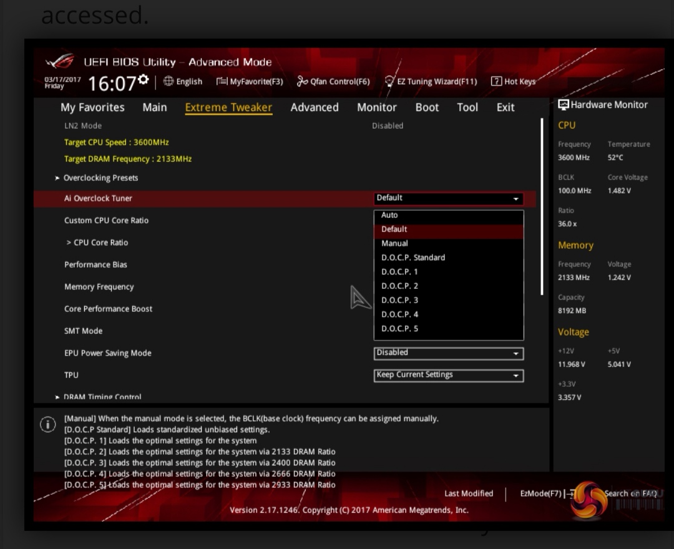
Task: Click the CPU Temperature 52°C value
Action: (615, 158)
